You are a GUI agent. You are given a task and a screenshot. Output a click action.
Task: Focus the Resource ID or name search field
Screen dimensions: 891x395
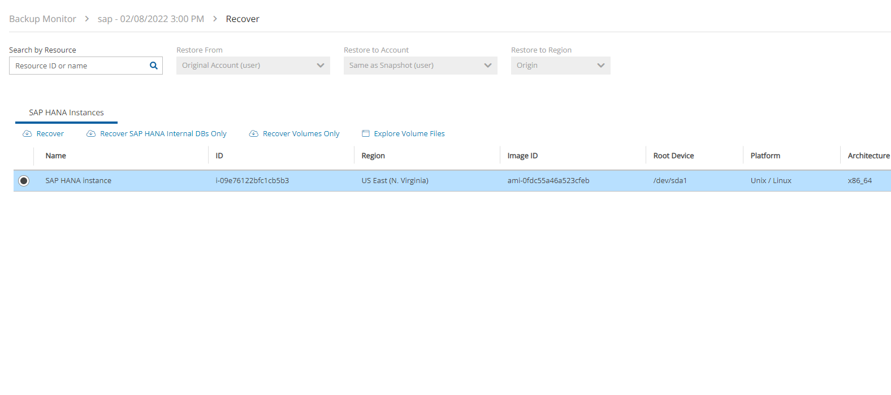click(79, 66)
